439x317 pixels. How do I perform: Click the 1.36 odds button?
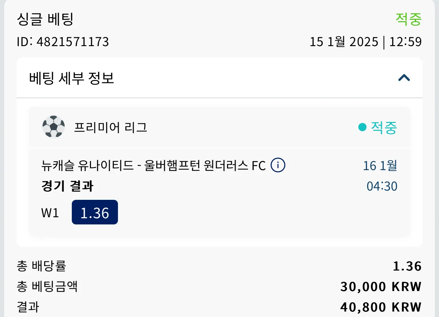pyautogui.click(x=95, y=212)
